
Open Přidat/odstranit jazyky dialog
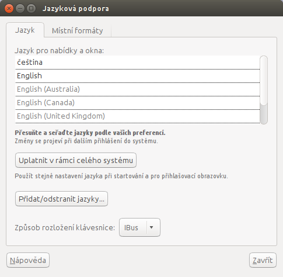[x=61, y=199]
